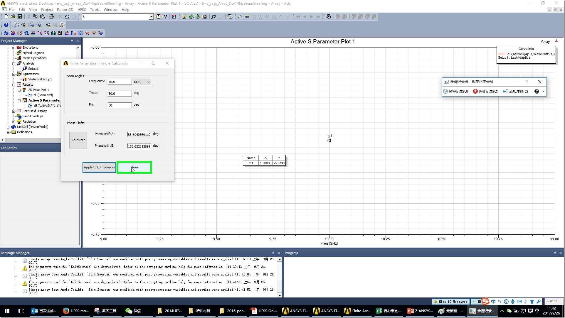The width and height of the screenshot is (565, 318).
Task: Click the Calculate button
Action: coord(78,140)
